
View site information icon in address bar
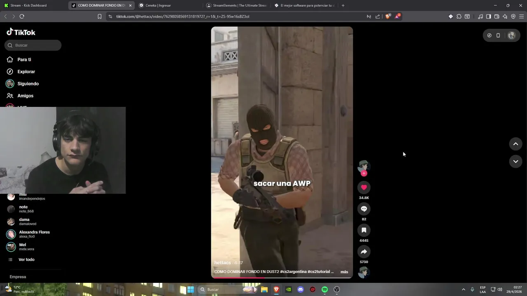coord(110,16)
